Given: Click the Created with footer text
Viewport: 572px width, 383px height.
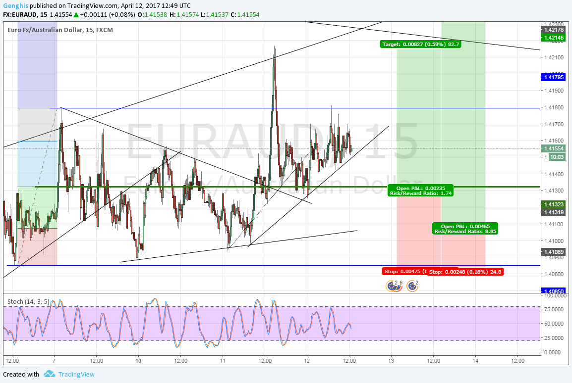Looking at the screenshot, I should pyautogui.click(x=21, y=374).
